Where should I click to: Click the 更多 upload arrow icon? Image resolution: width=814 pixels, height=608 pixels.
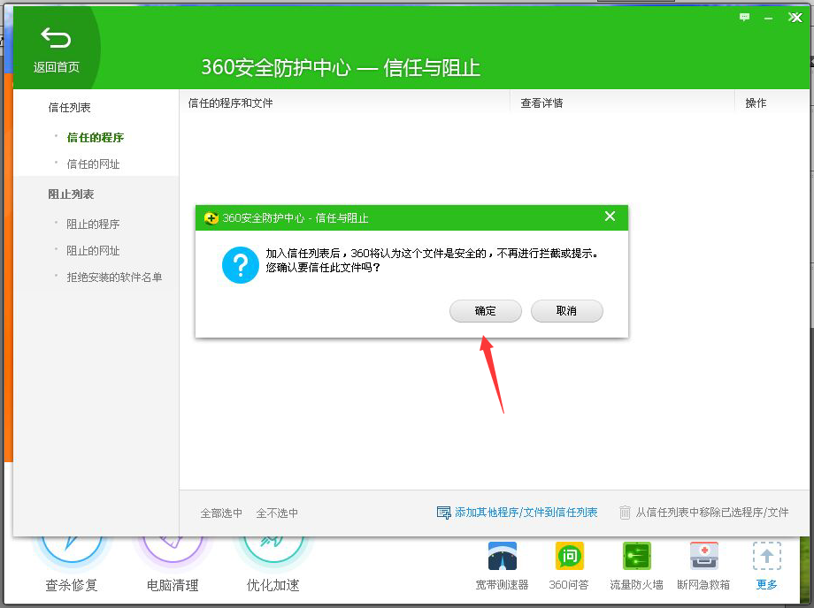coord(767,556)
